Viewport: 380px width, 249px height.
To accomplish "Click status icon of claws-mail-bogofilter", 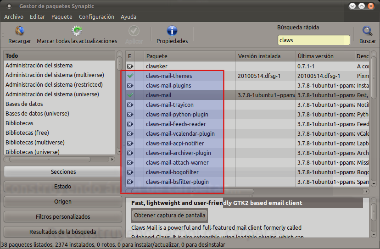I will click(130, 172).
